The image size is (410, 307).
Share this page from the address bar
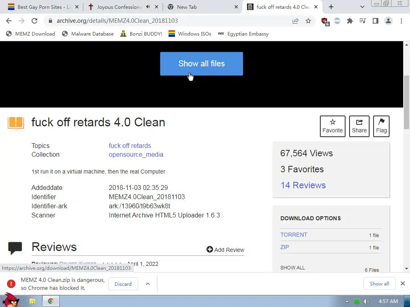pyautogui.click(x=295, y=21)
